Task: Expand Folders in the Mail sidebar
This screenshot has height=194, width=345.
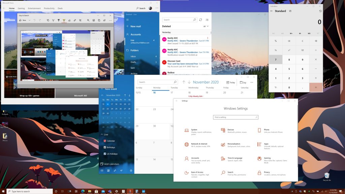Action: [132, 51]
